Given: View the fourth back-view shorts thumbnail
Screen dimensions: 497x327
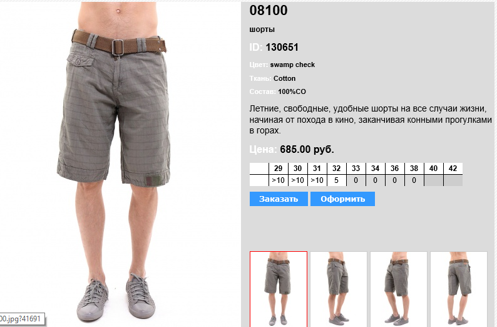Looking at the screenshot, I should [x=459, y=289].
